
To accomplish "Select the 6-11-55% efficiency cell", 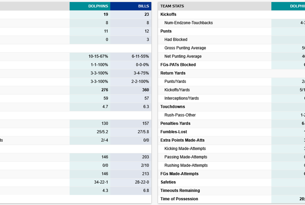I will tap(140, 56).
